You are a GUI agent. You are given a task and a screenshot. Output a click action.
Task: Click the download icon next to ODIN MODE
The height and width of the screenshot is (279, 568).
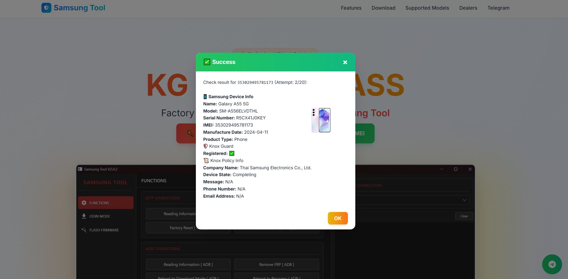(x=84, y=216)
